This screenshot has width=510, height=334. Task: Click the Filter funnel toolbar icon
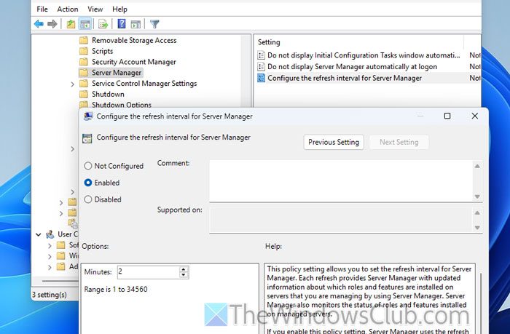[x=154, y=24]
